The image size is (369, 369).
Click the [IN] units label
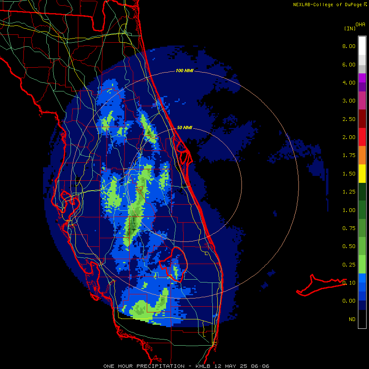pyautogui.click(x=350, y=28)
